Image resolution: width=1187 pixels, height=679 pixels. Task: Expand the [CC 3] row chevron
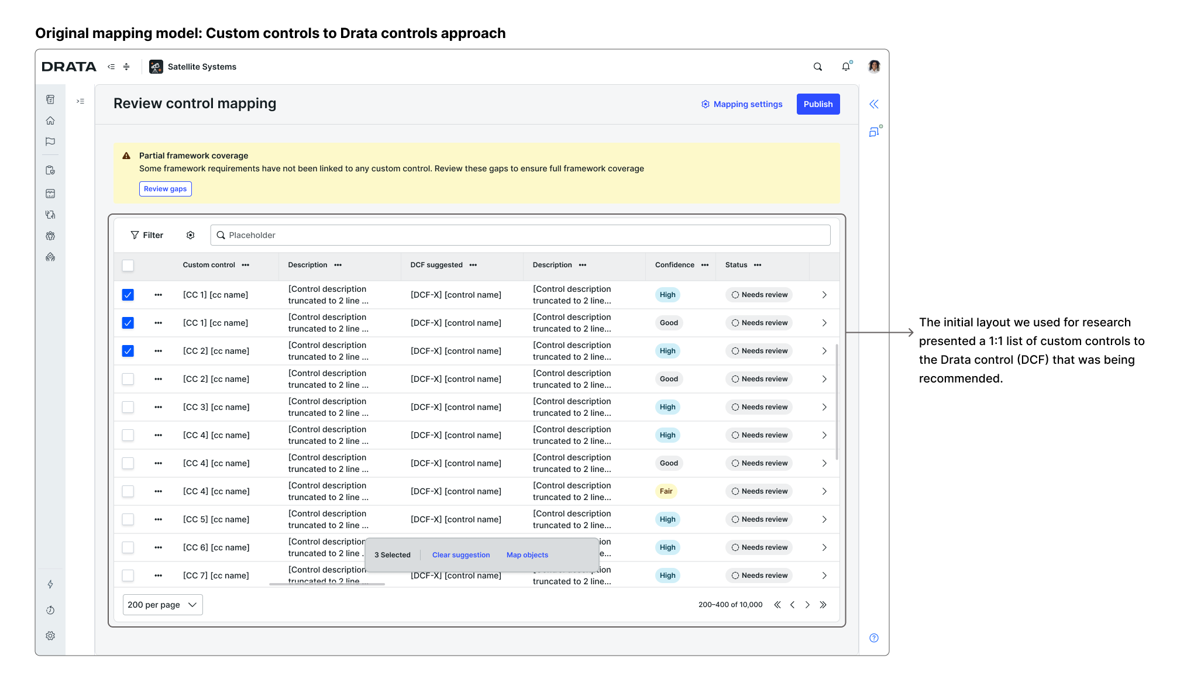click(824, 407)
